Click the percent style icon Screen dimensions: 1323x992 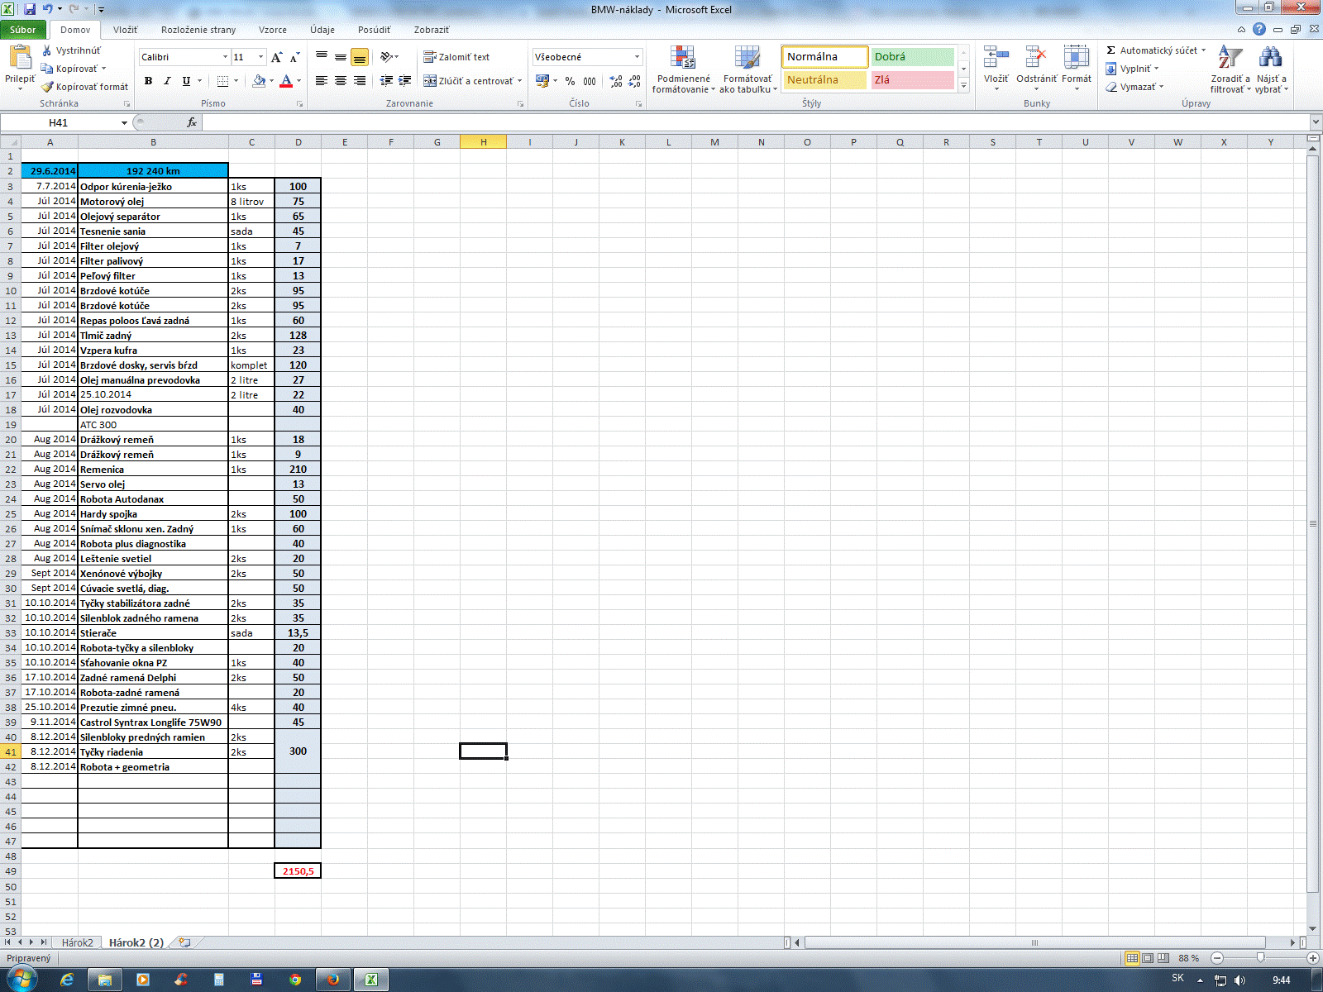(x=570, y=81)
